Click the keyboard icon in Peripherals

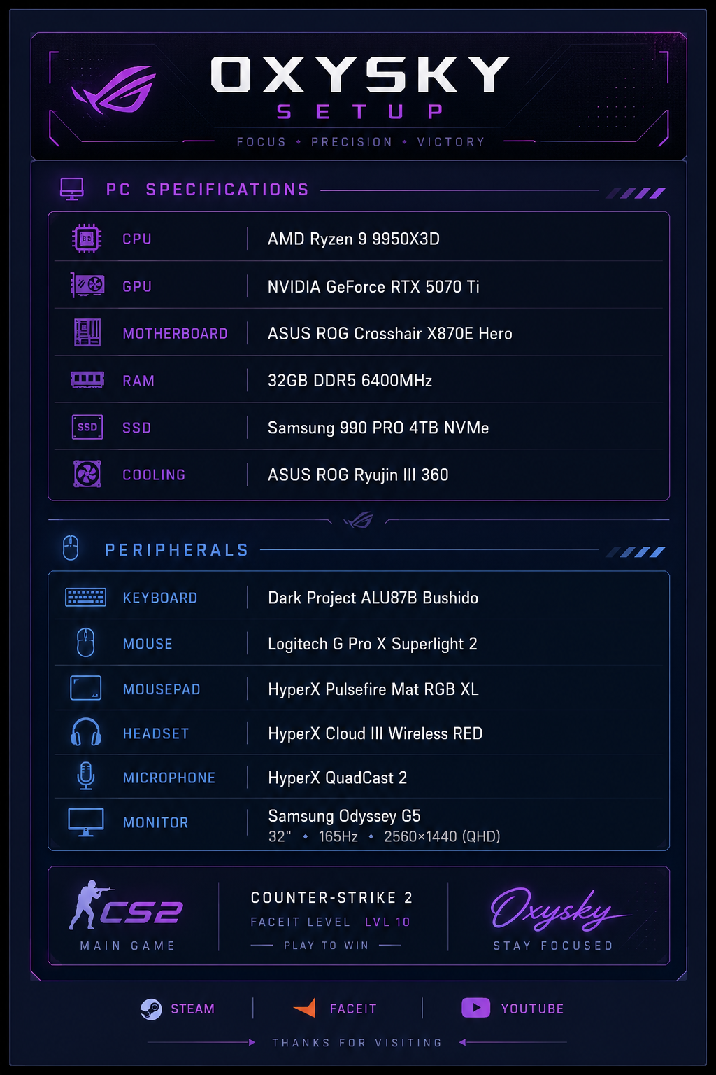pos(85,597)
